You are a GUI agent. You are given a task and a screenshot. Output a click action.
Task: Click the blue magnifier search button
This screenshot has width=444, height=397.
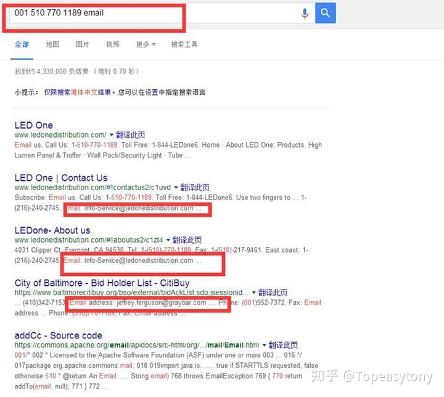325,13
